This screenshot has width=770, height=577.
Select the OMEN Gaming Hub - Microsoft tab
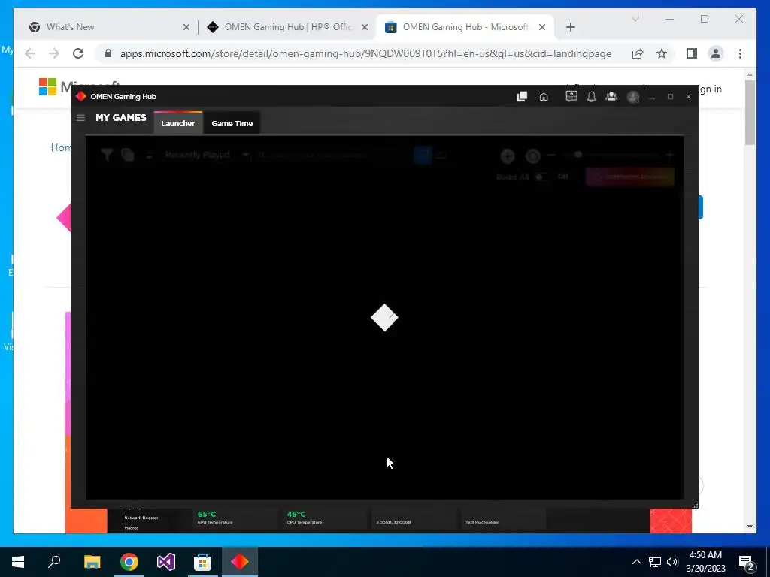465,27
